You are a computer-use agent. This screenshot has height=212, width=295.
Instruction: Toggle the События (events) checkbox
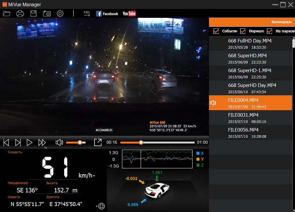pos(216,31)
